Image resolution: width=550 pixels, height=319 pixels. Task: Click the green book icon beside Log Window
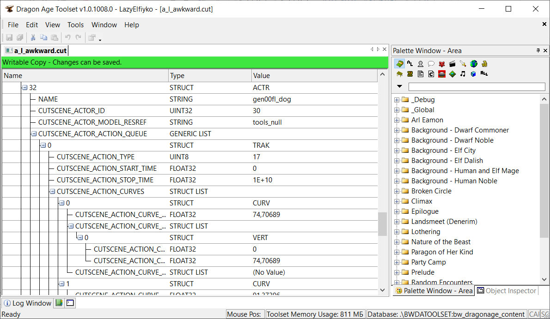[x=59, y=303]
